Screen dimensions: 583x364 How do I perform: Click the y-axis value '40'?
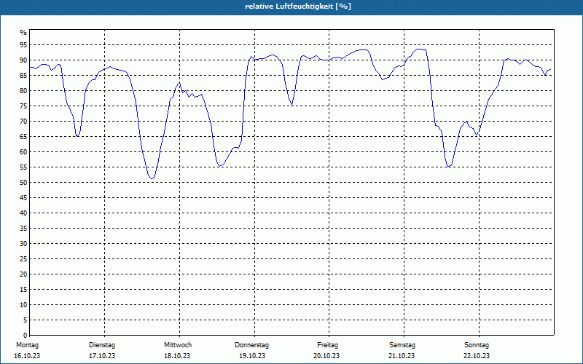pyautogui.click(x=23, y=213)
